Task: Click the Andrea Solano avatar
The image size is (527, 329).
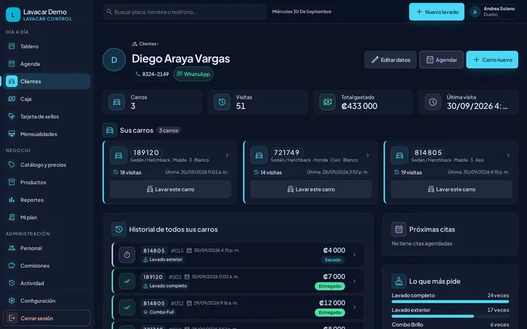Action: point(474,12)
